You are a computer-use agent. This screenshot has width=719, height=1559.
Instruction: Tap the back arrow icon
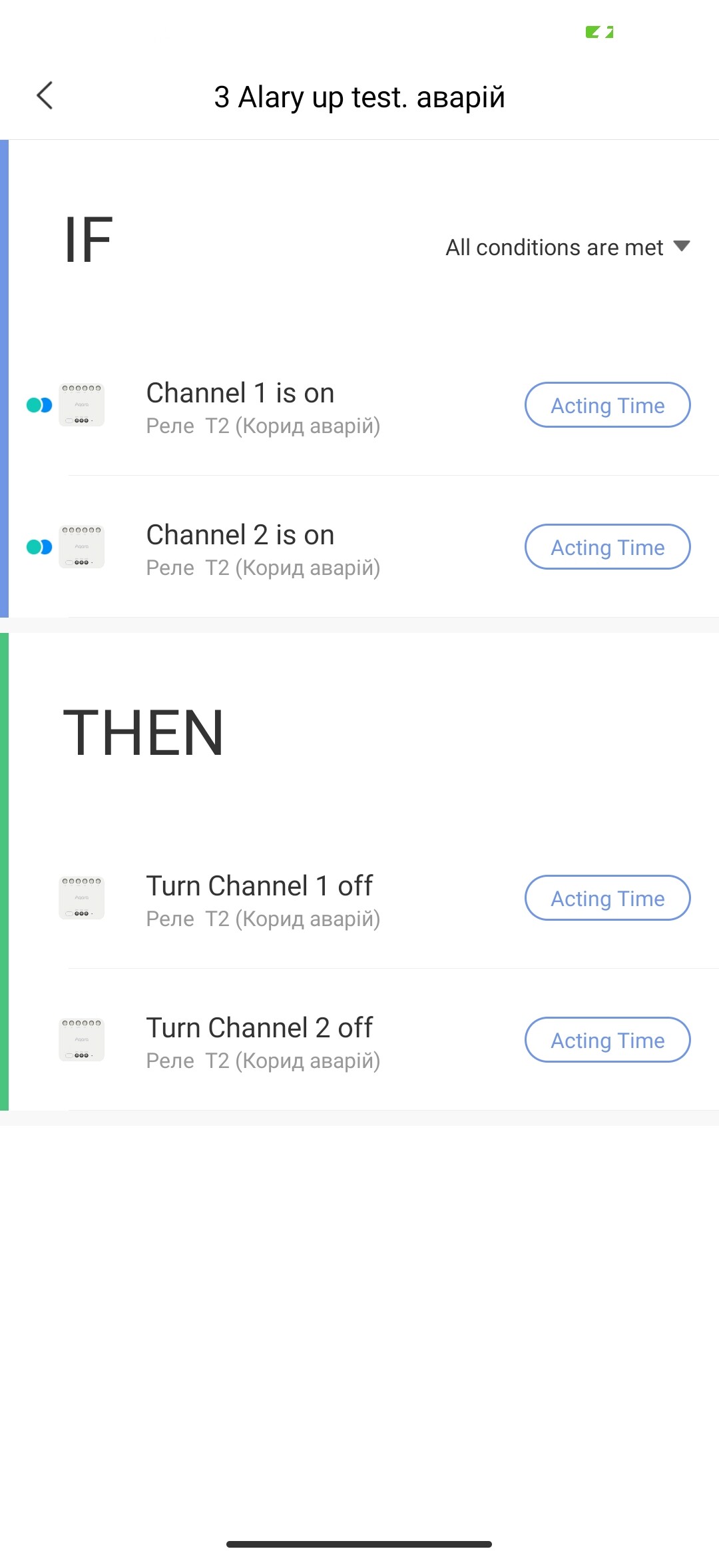(45, 96)
